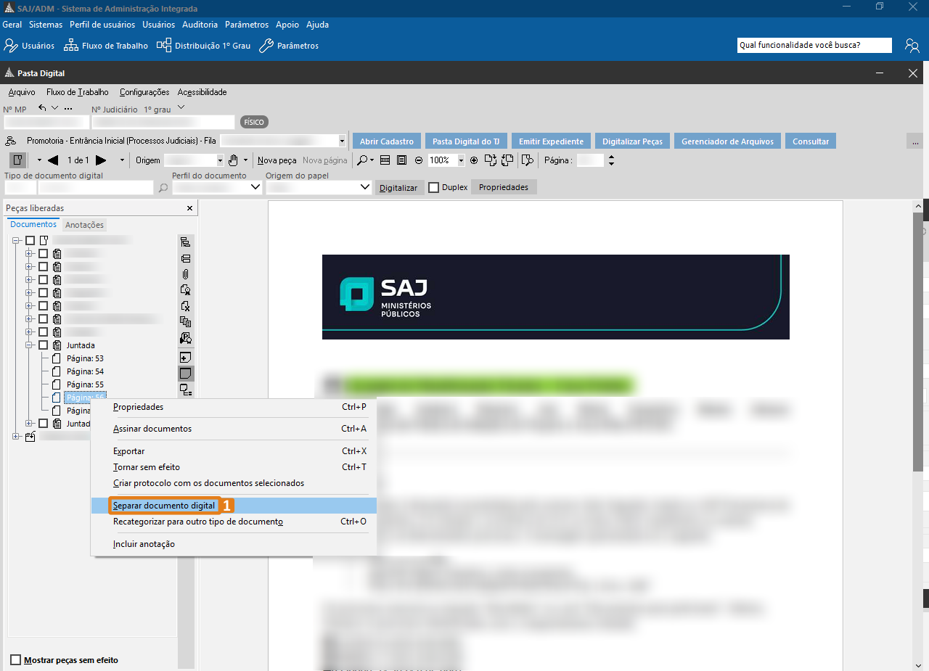The image size is (929, 671).
Task: Click the user profile icon top right
Action: (x=912, y=46)
